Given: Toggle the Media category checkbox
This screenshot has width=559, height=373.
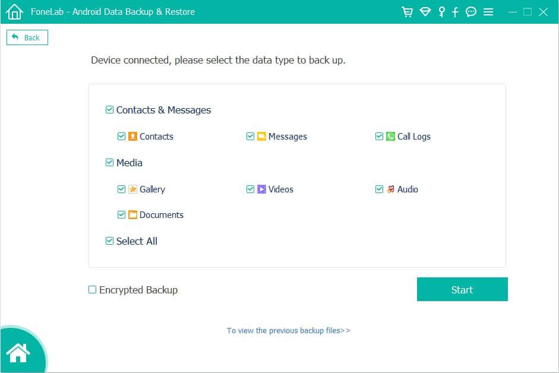Looking at the screenshot, I should pos(109,162).
